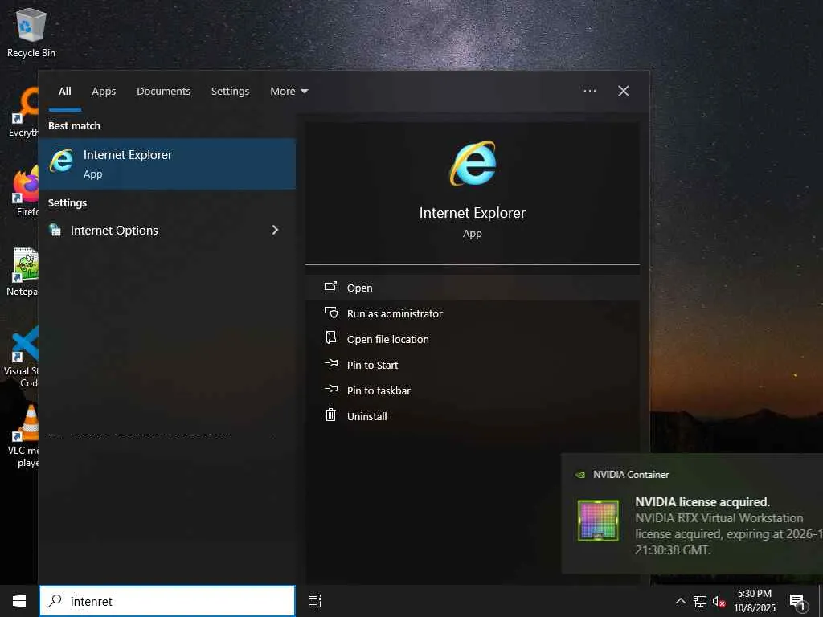Click the Open file location icon
This screenshot has width=823, height=617.
coord(330,337)
